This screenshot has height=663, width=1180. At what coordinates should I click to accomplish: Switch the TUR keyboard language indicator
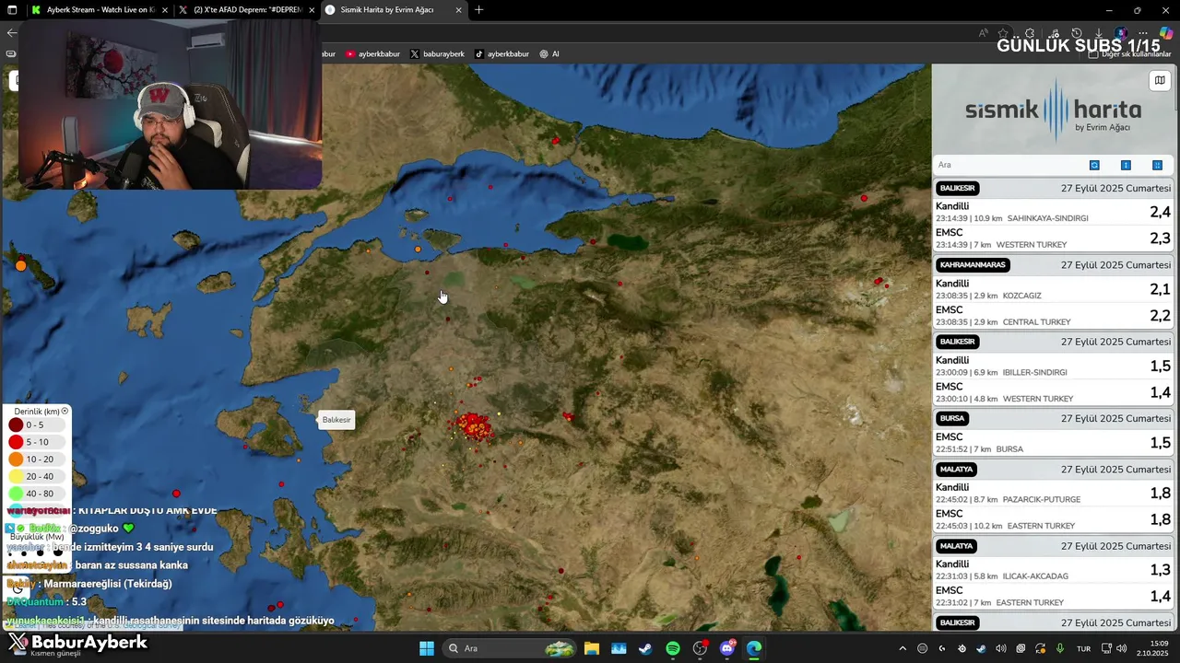pos(1084,648)
